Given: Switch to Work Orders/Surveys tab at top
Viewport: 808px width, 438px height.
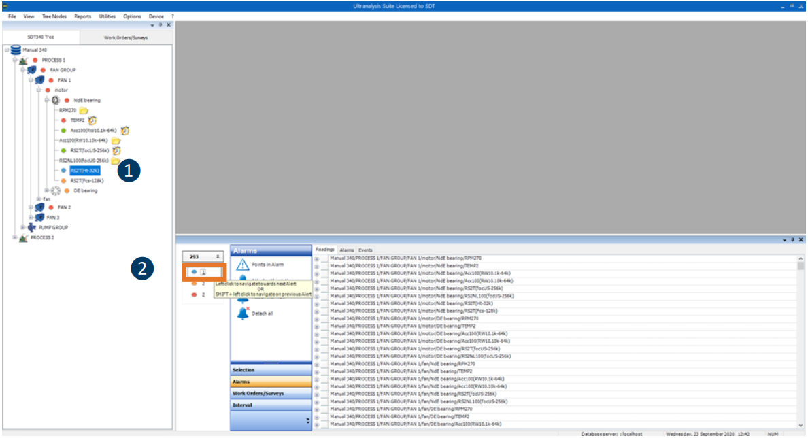Looking at the screenshot, I should tap(125, 37).
